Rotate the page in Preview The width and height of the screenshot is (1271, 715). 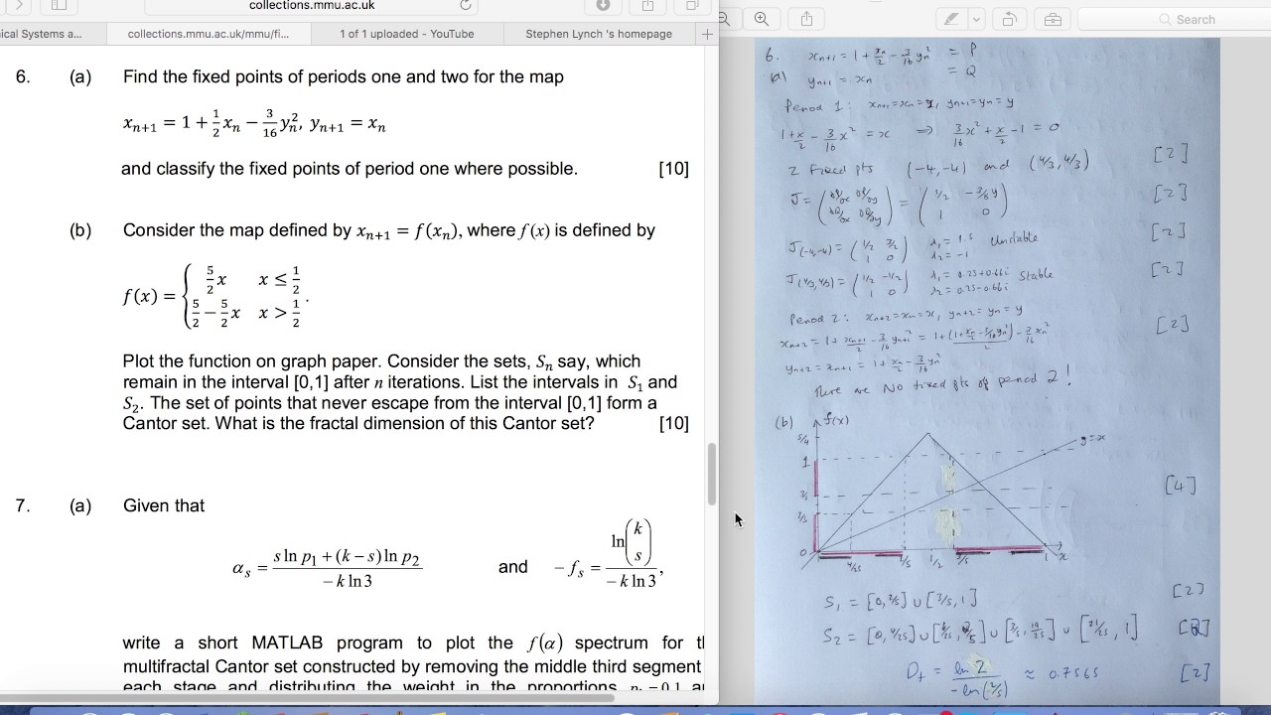(1010, 19)
